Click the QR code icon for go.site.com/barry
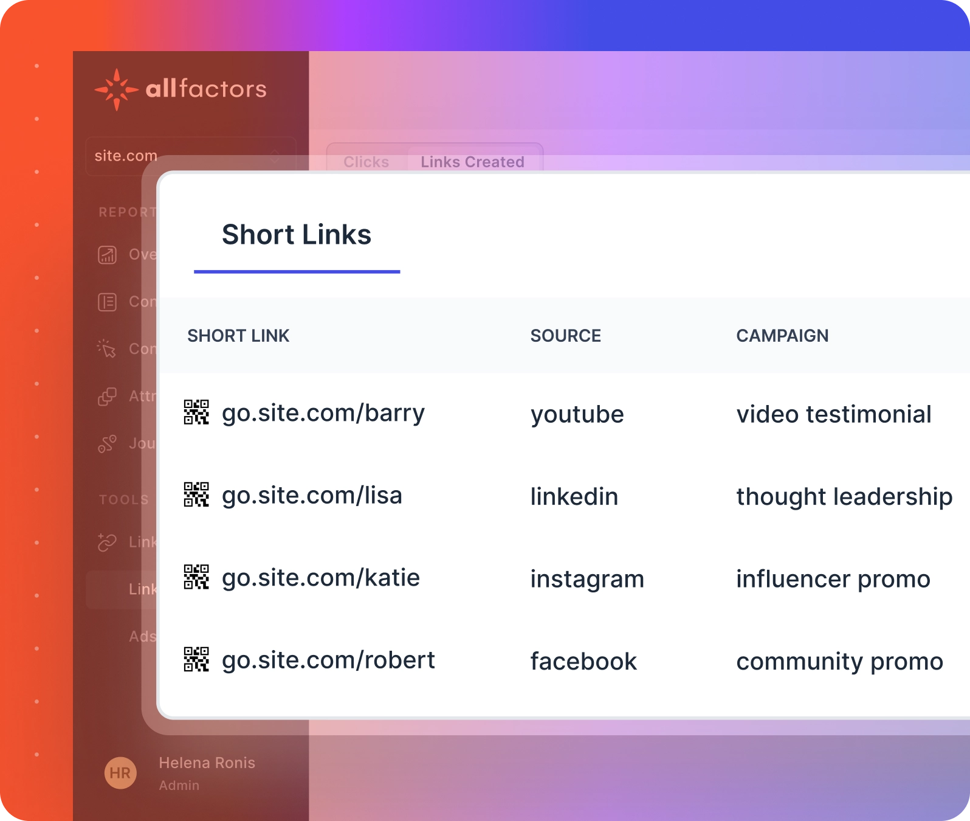970x821 pixels. (196, 412)
